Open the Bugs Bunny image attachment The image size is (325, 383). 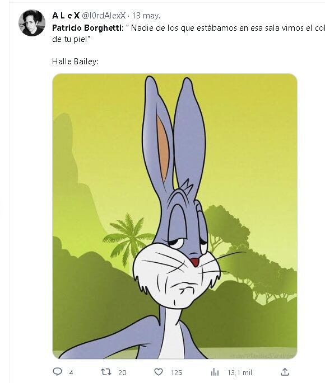[x=175, y=216]
